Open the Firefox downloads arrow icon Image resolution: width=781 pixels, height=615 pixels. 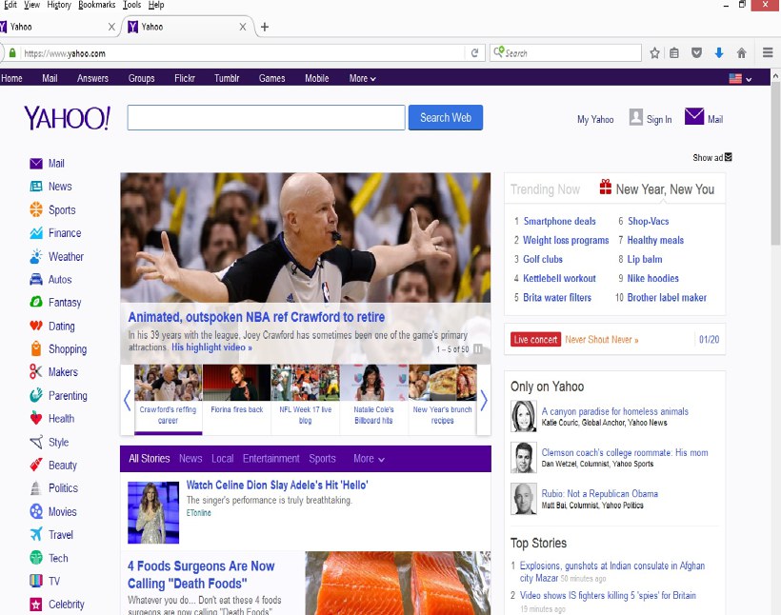tap(719, 53)
